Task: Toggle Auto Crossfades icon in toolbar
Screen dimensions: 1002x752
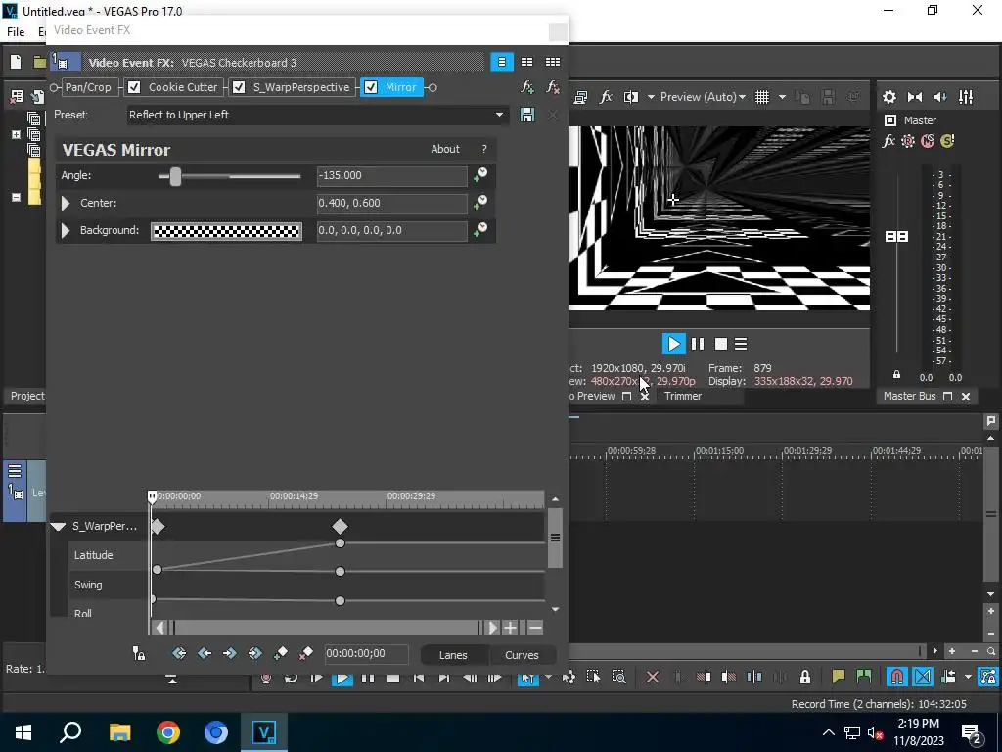Action: 923,677
